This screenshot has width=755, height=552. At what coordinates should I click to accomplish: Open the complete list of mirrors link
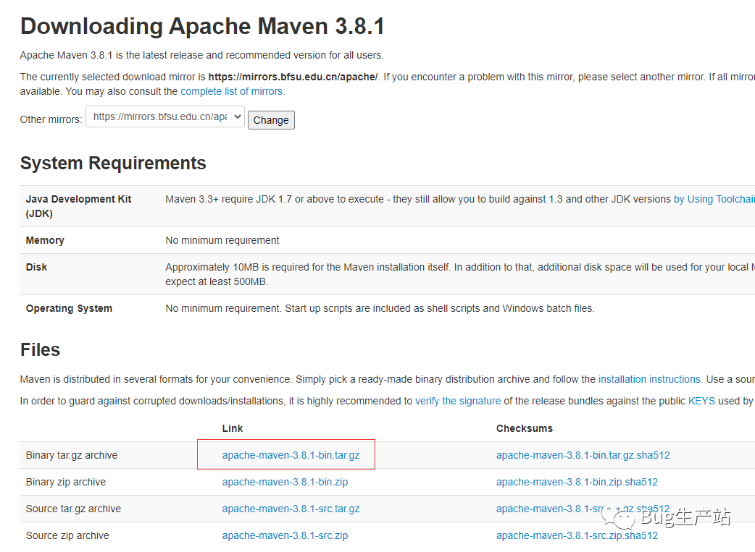click(233, 91)
